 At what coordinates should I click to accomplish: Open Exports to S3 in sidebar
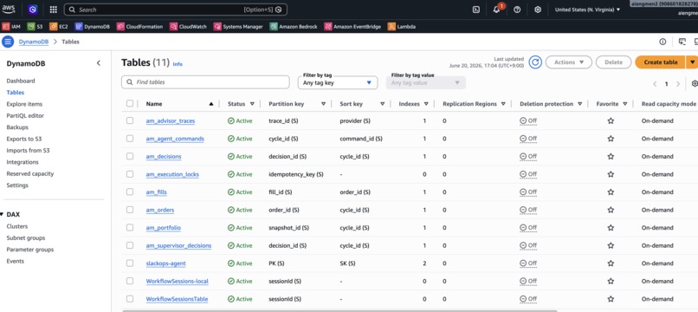[x=24, y=139]
